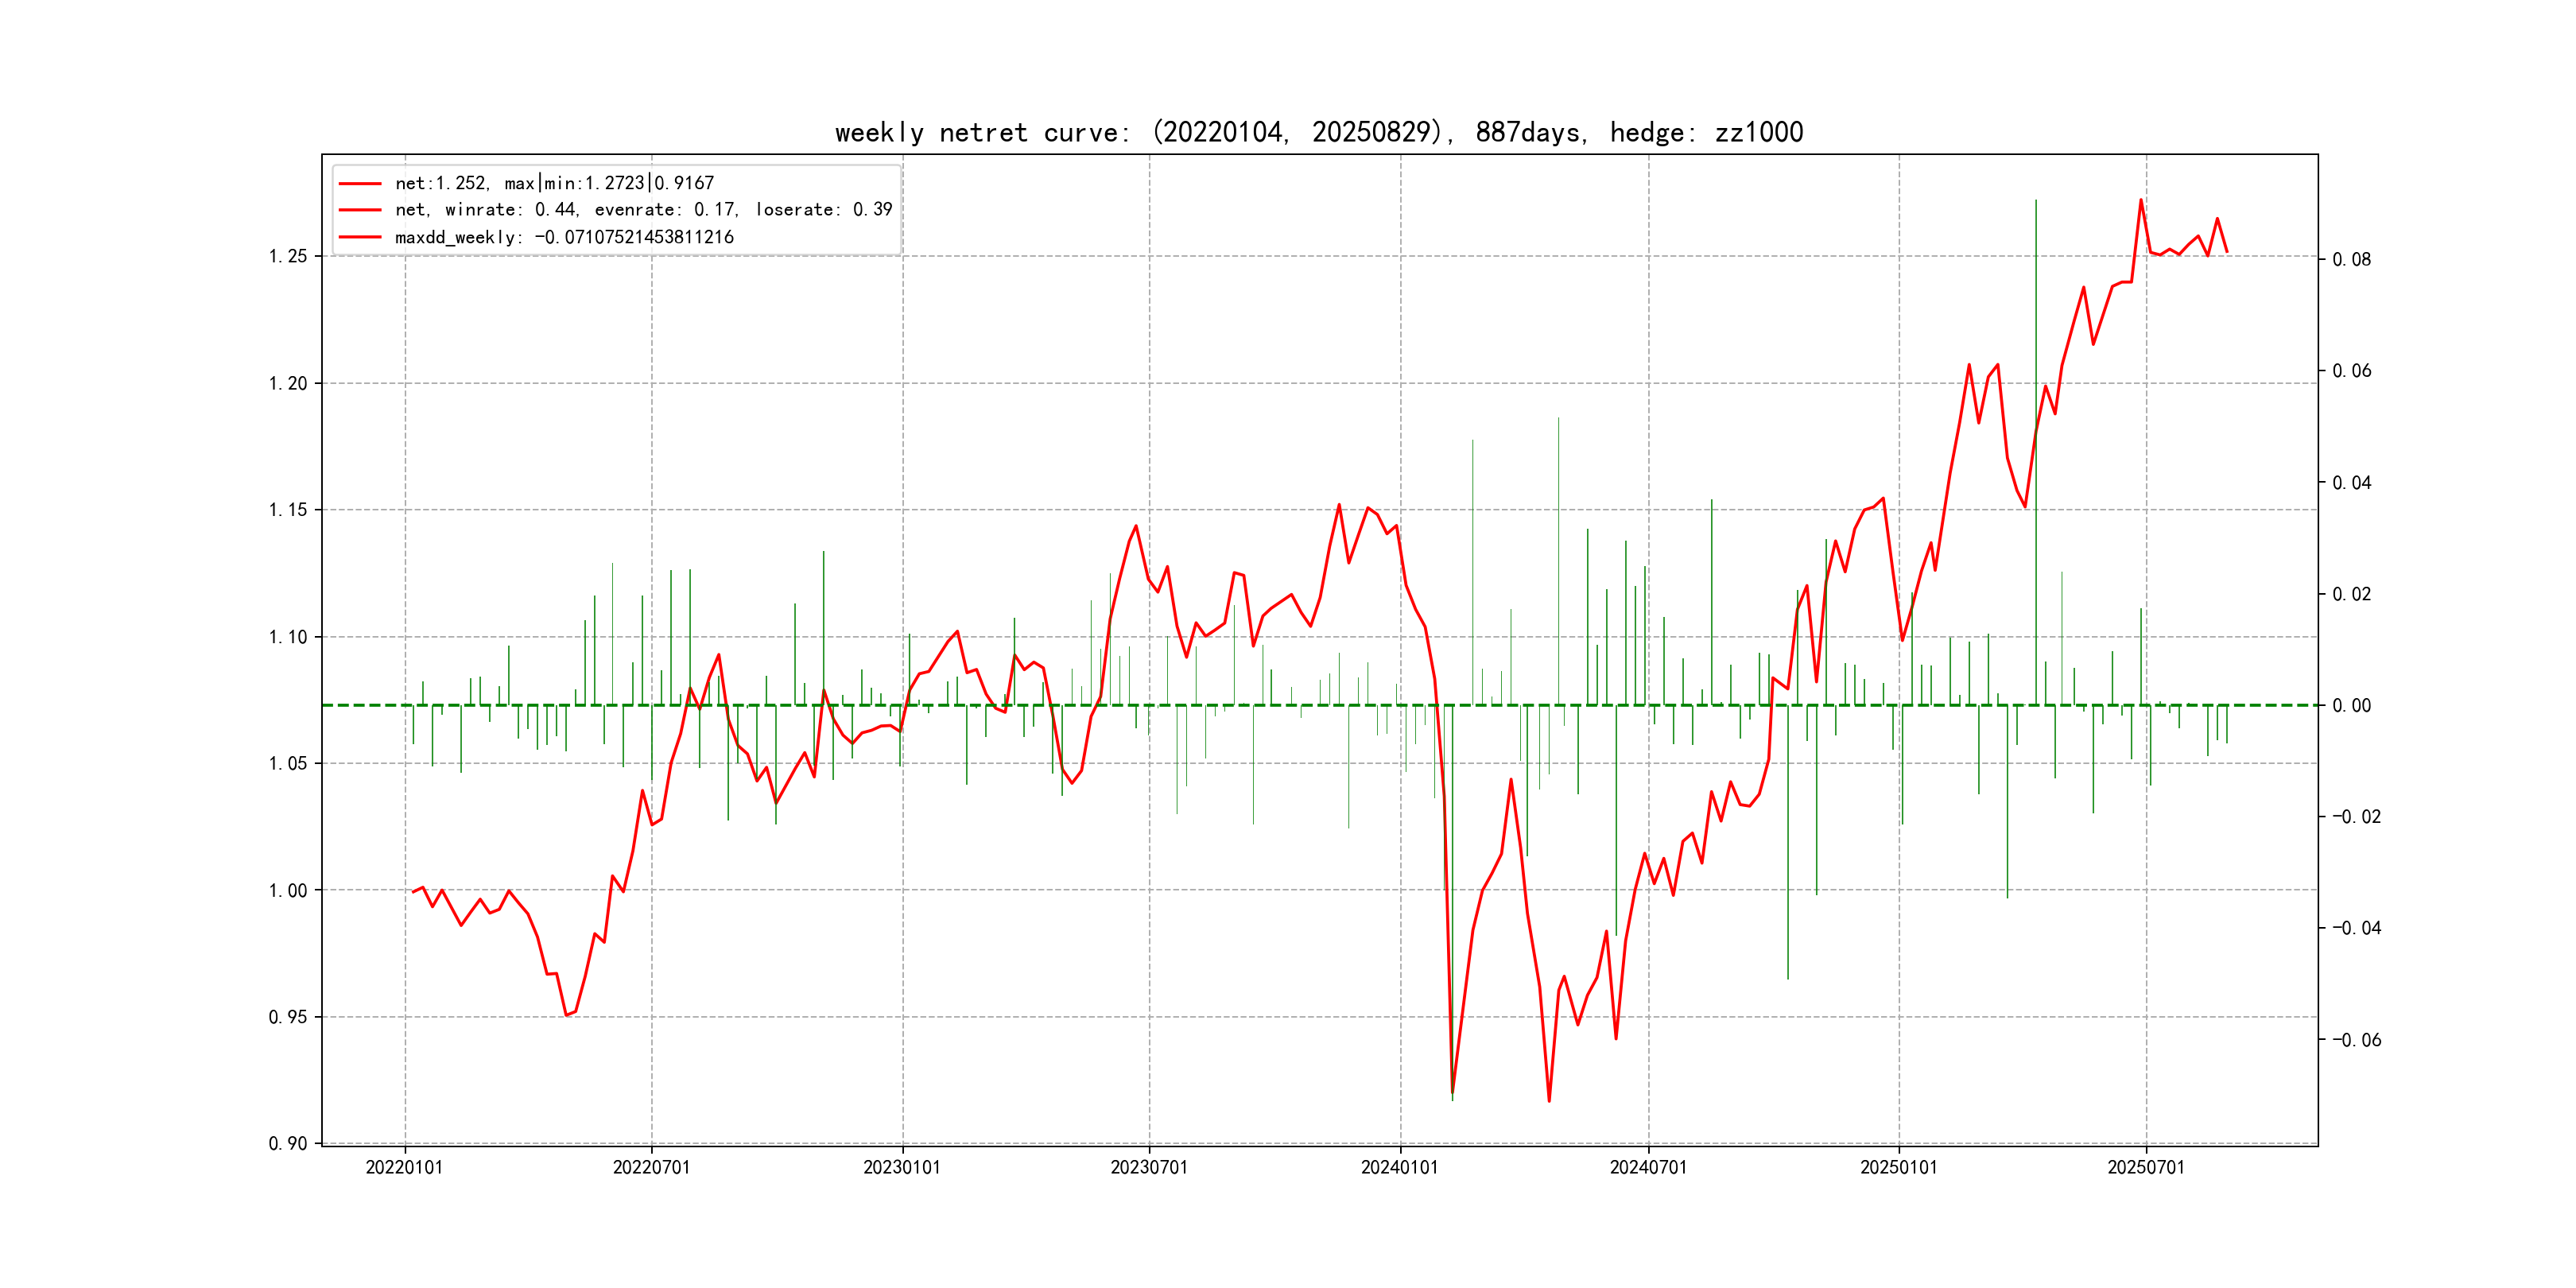Click the 0.90 left y-axis tick label
The height and width of the screenshot is (1288, 2576).
click(x=288, y=1144)
